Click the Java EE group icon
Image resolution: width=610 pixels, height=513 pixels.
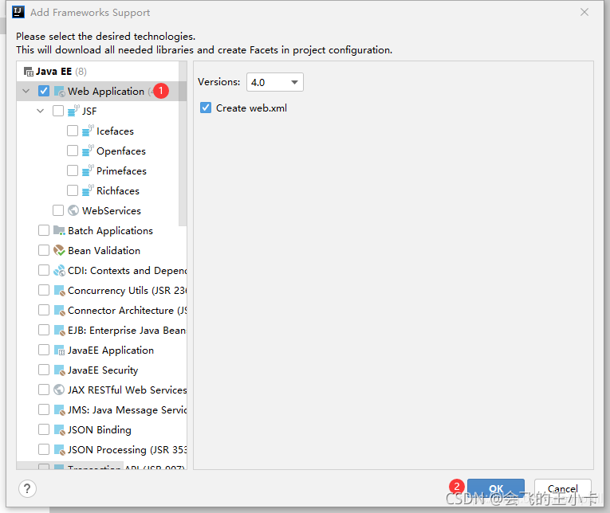tap(29, 72)
